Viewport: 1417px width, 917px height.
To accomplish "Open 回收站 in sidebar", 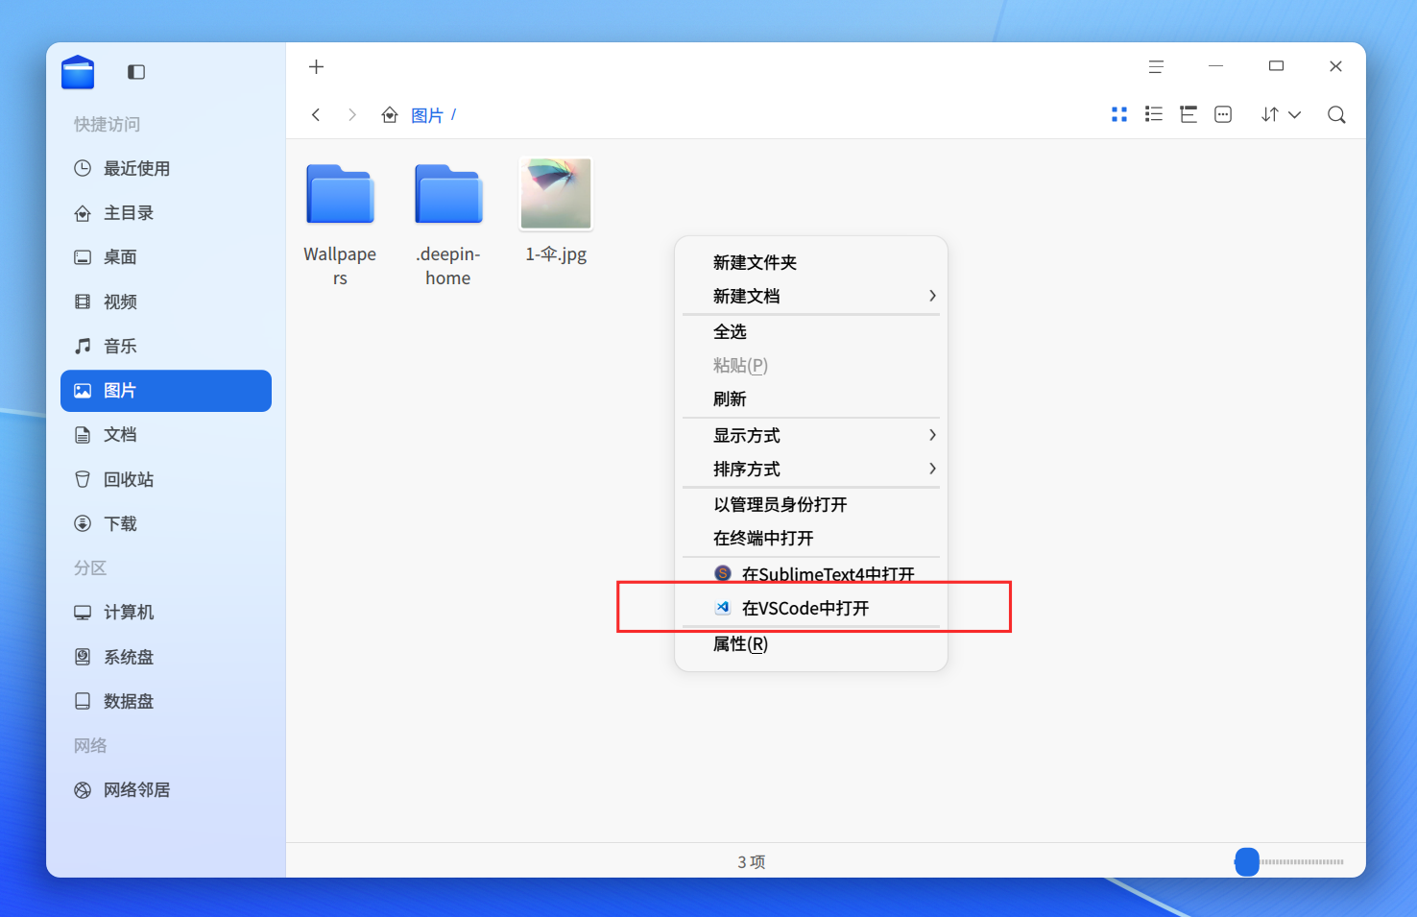I will [x=166, y=480].
